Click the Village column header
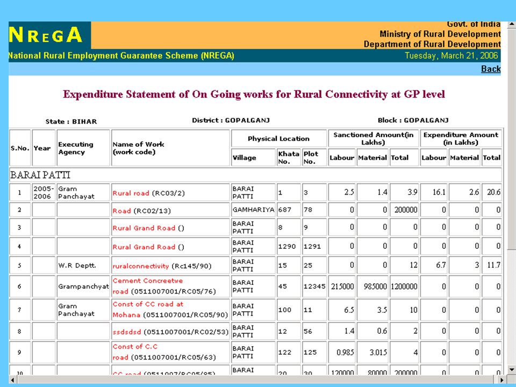Screen dimensions: 516x387 253,157
